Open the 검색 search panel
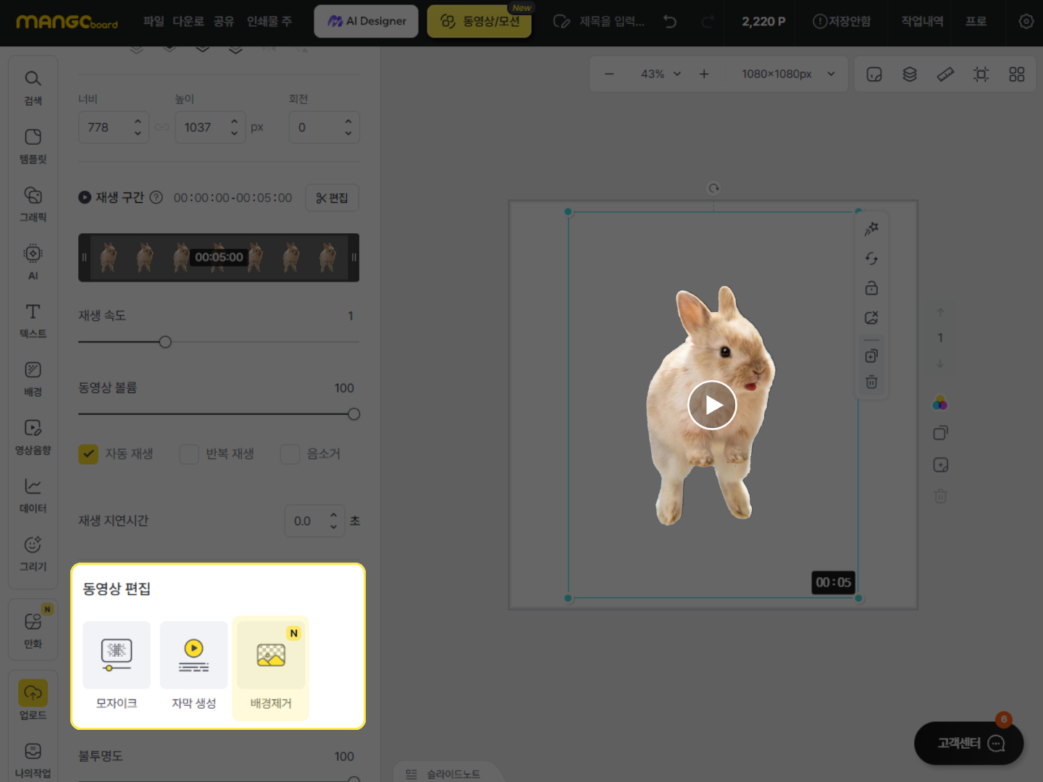This screenshot has height=782, width=1043. click(33, 88)
